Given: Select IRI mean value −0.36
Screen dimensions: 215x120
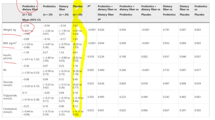Looking at the screenshot, I should (26, 66).
